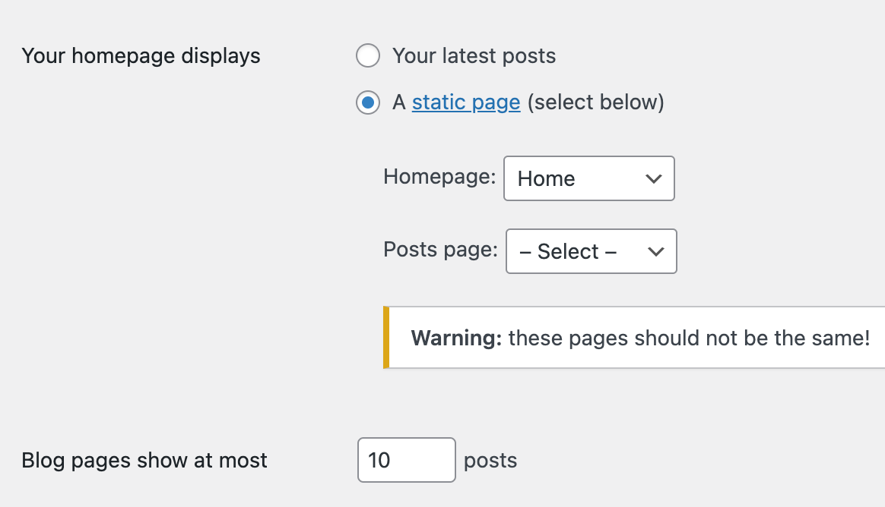Click the "Your homepage displays" setting heading
885x507 pixels.
(x=141, y=56)
